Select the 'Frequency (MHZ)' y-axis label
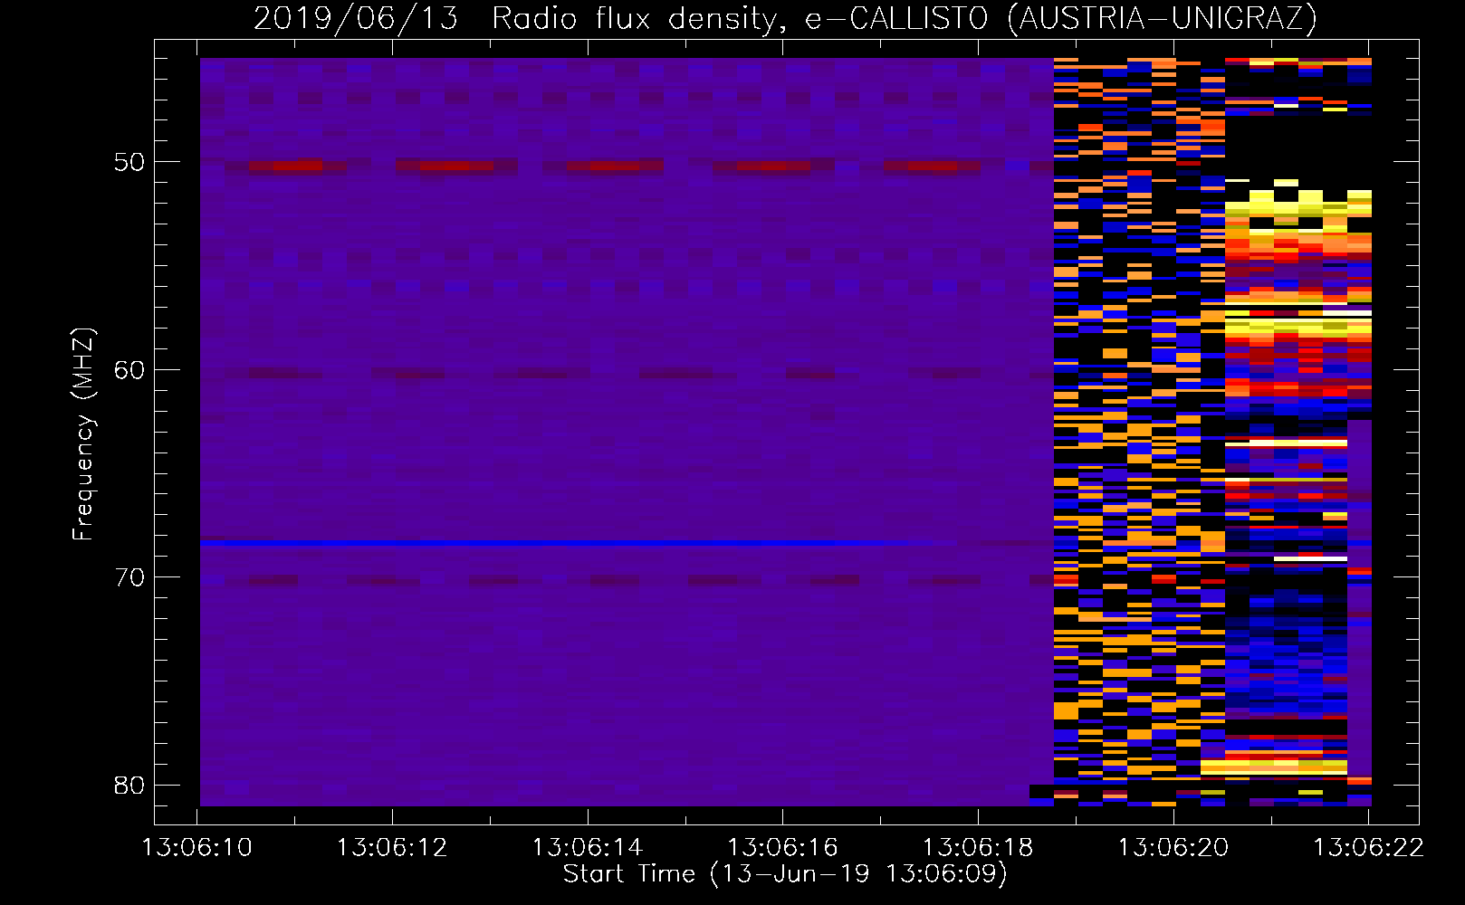The height and width of the screenshot is (905, 1465). (83, 434)
